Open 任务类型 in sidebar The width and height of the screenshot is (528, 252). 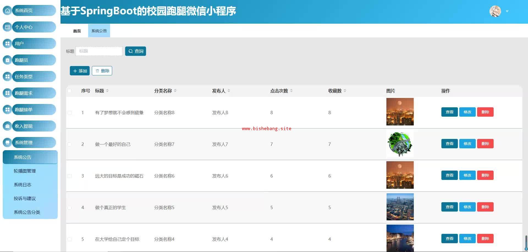tap(34, 76)
